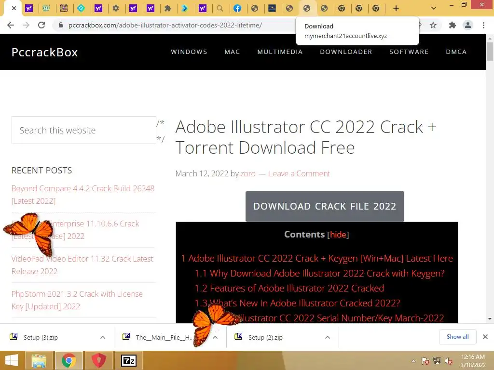The image size is (494, 370).
Task: Switch to the blue arrow icon tab
Action: coord(185,8)
